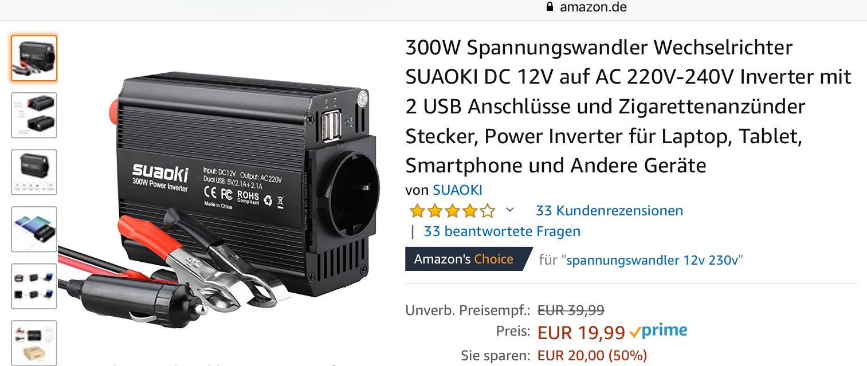Open the 33 beantwortete Fragen link
This screenshot has width=867, height=366.
click(502, 231)
